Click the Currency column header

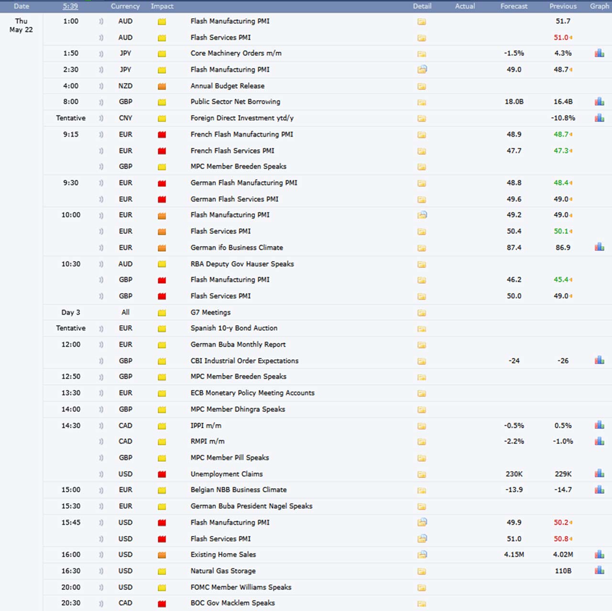(125, 6)
